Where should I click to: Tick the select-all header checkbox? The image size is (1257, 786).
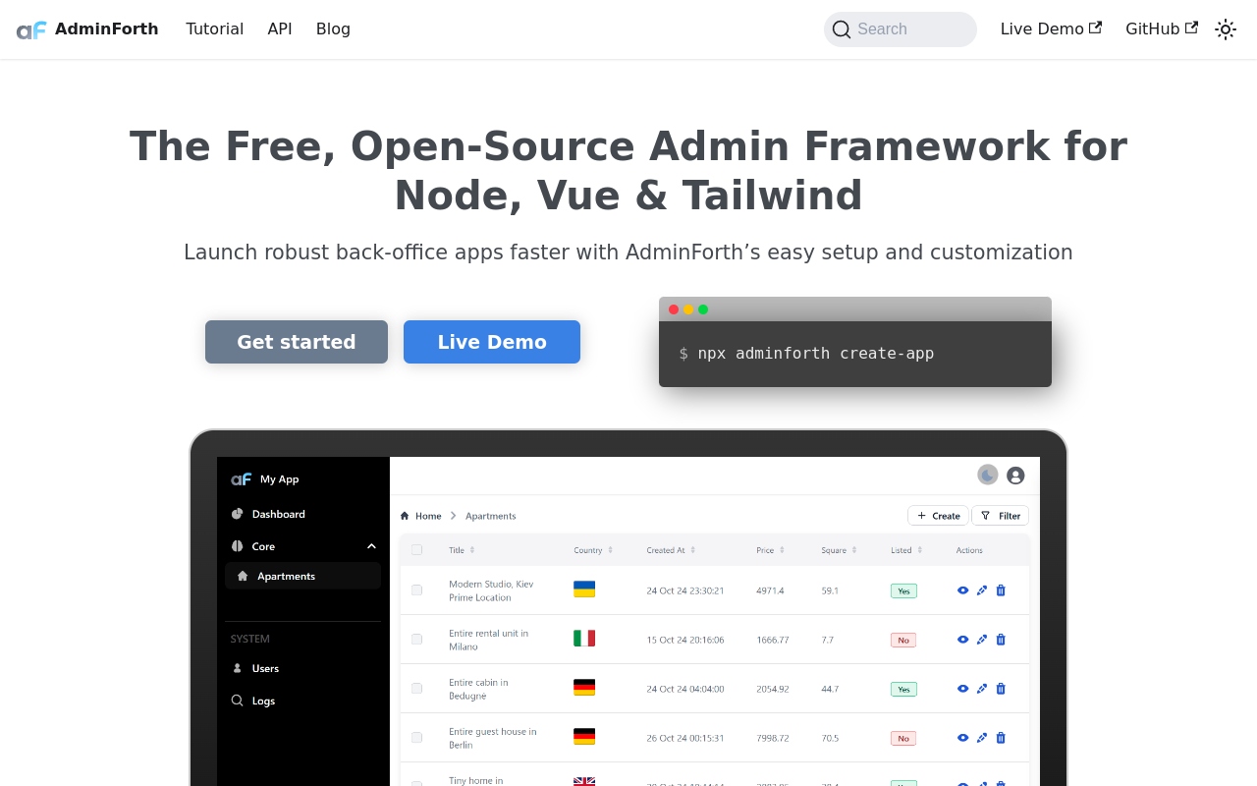pyautogui.click(x=417, y=550)
